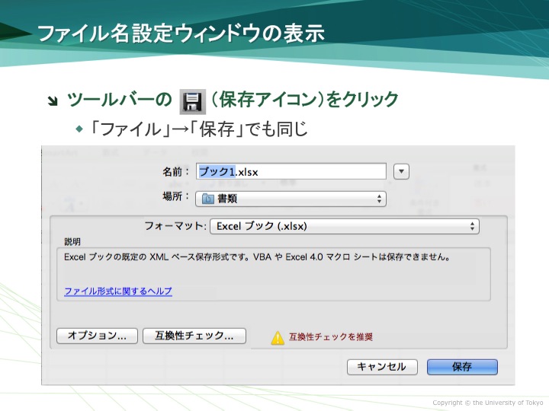Screen dimensions: 549x411
Task: Click the キャンセル button
Action: 382,367
